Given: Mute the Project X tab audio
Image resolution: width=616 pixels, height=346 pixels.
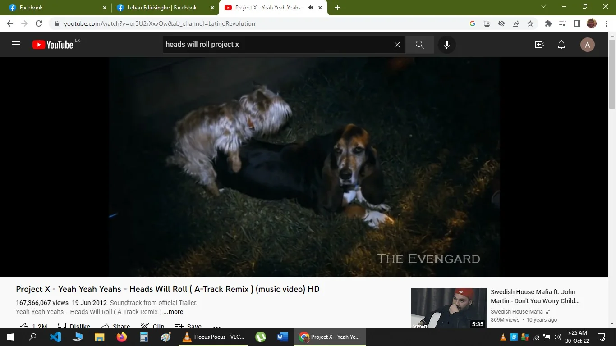Looking at the screenshot, I should click(310, 8).
